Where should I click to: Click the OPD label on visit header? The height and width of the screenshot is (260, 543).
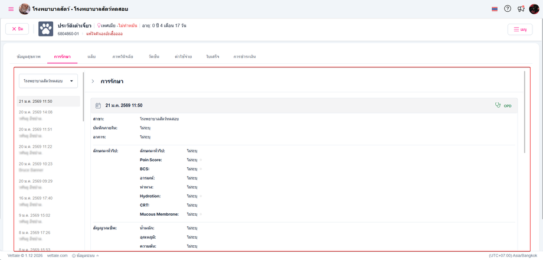pyautogui.click(x=508, y=106)
